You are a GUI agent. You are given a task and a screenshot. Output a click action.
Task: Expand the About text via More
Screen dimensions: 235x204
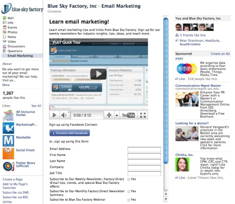(x=6, y=85)
